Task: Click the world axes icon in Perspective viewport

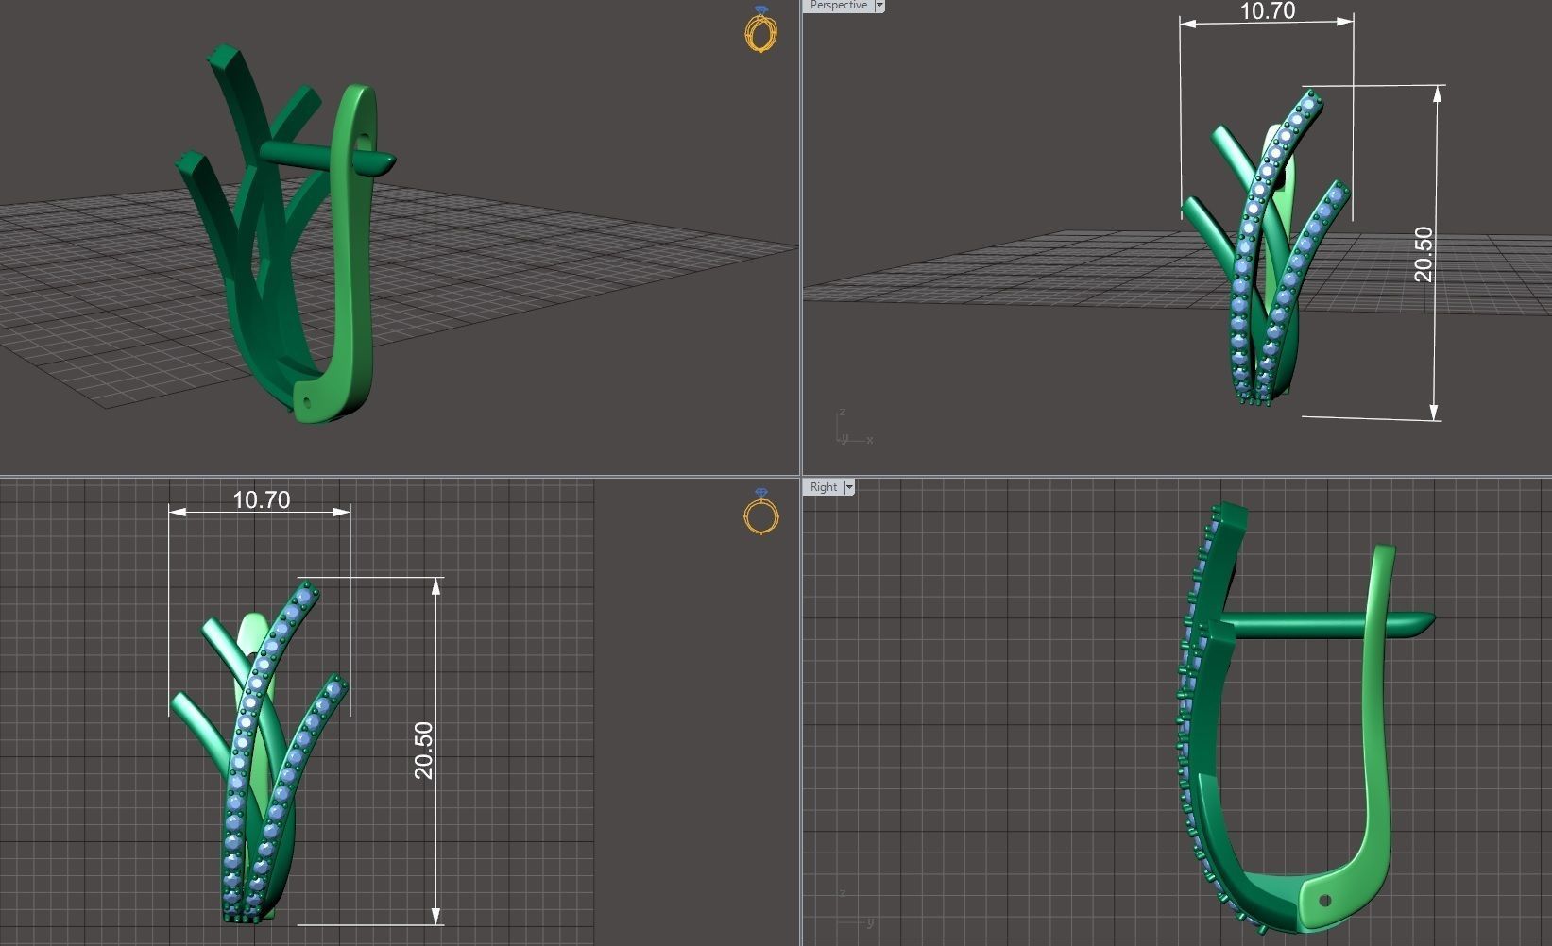Action: coord(854,429)
